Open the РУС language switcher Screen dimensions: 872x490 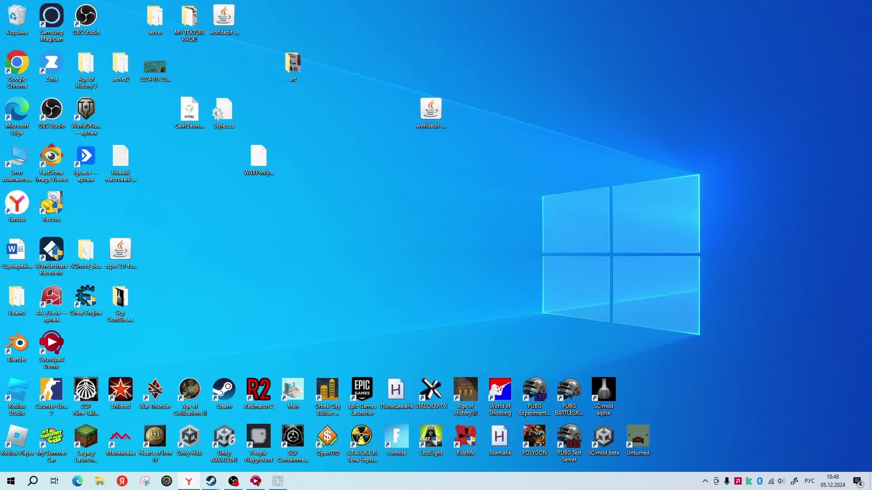(809, 481)
